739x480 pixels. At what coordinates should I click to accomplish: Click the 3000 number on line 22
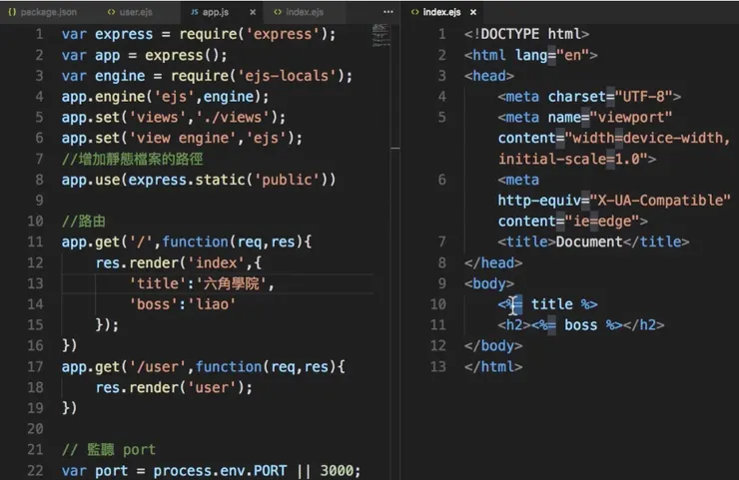click(x=337, y=471)
